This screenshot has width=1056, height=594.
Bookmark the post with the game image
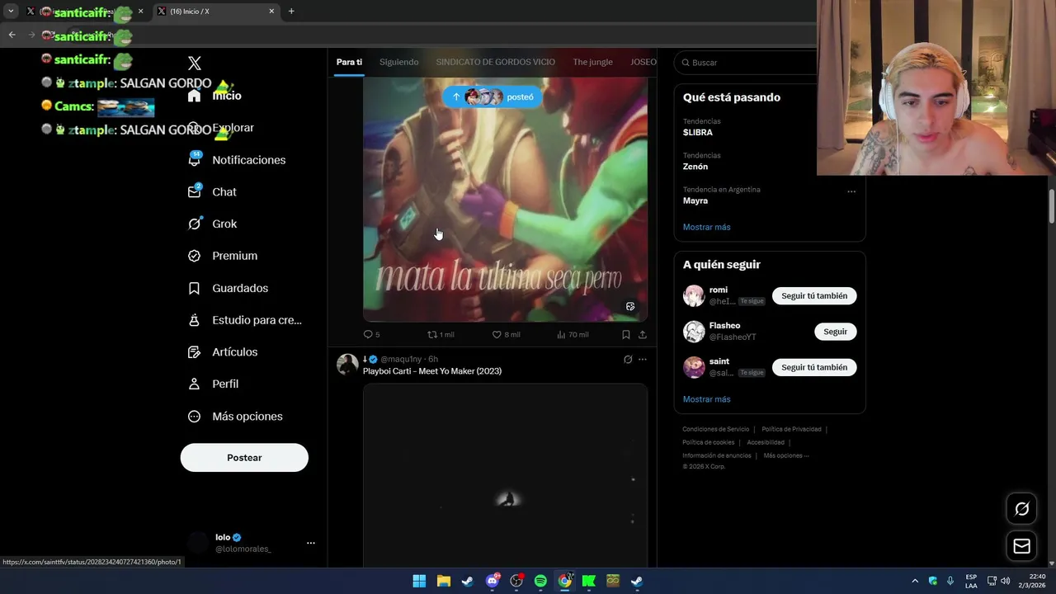click(626, 334)
